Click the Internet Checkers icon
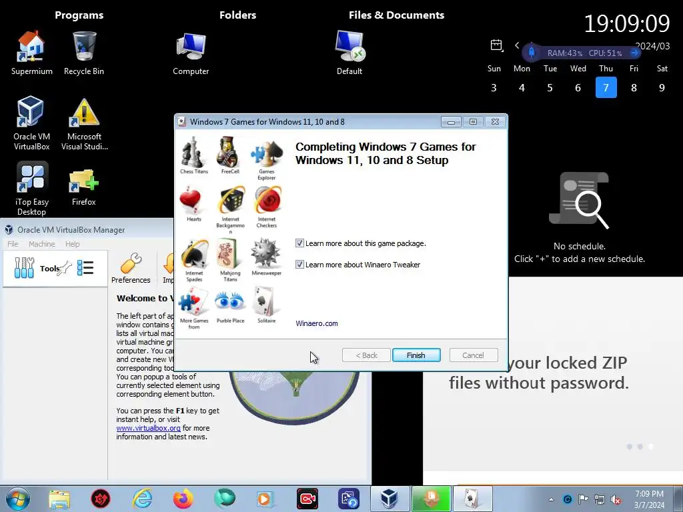This screenshot has height=512, width=683. (267, 201)
